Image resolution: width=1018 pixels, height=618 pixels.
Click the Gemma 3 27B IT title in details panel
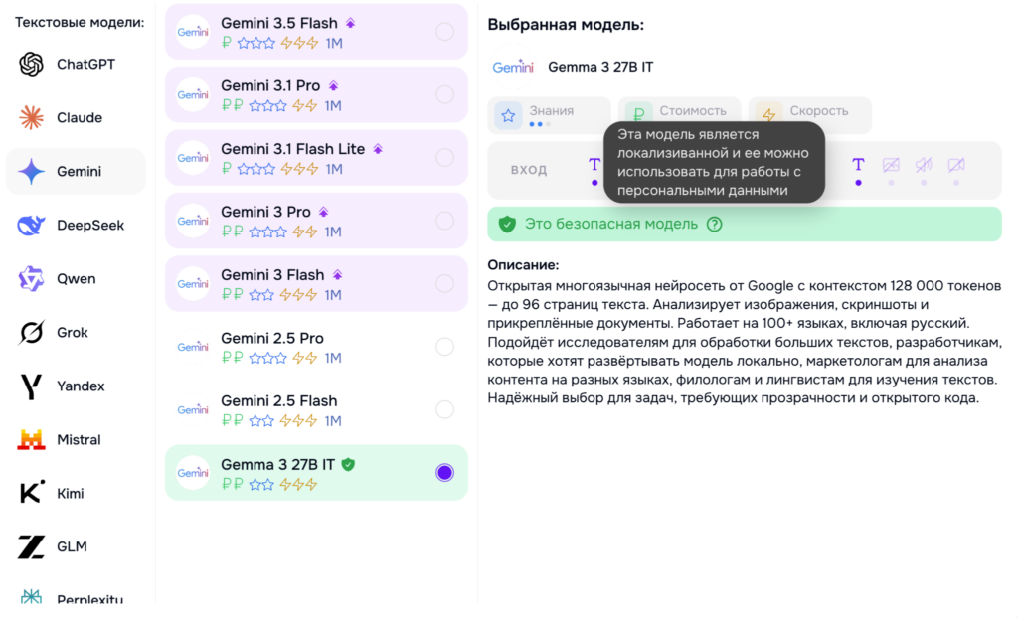tap(600, 67)
